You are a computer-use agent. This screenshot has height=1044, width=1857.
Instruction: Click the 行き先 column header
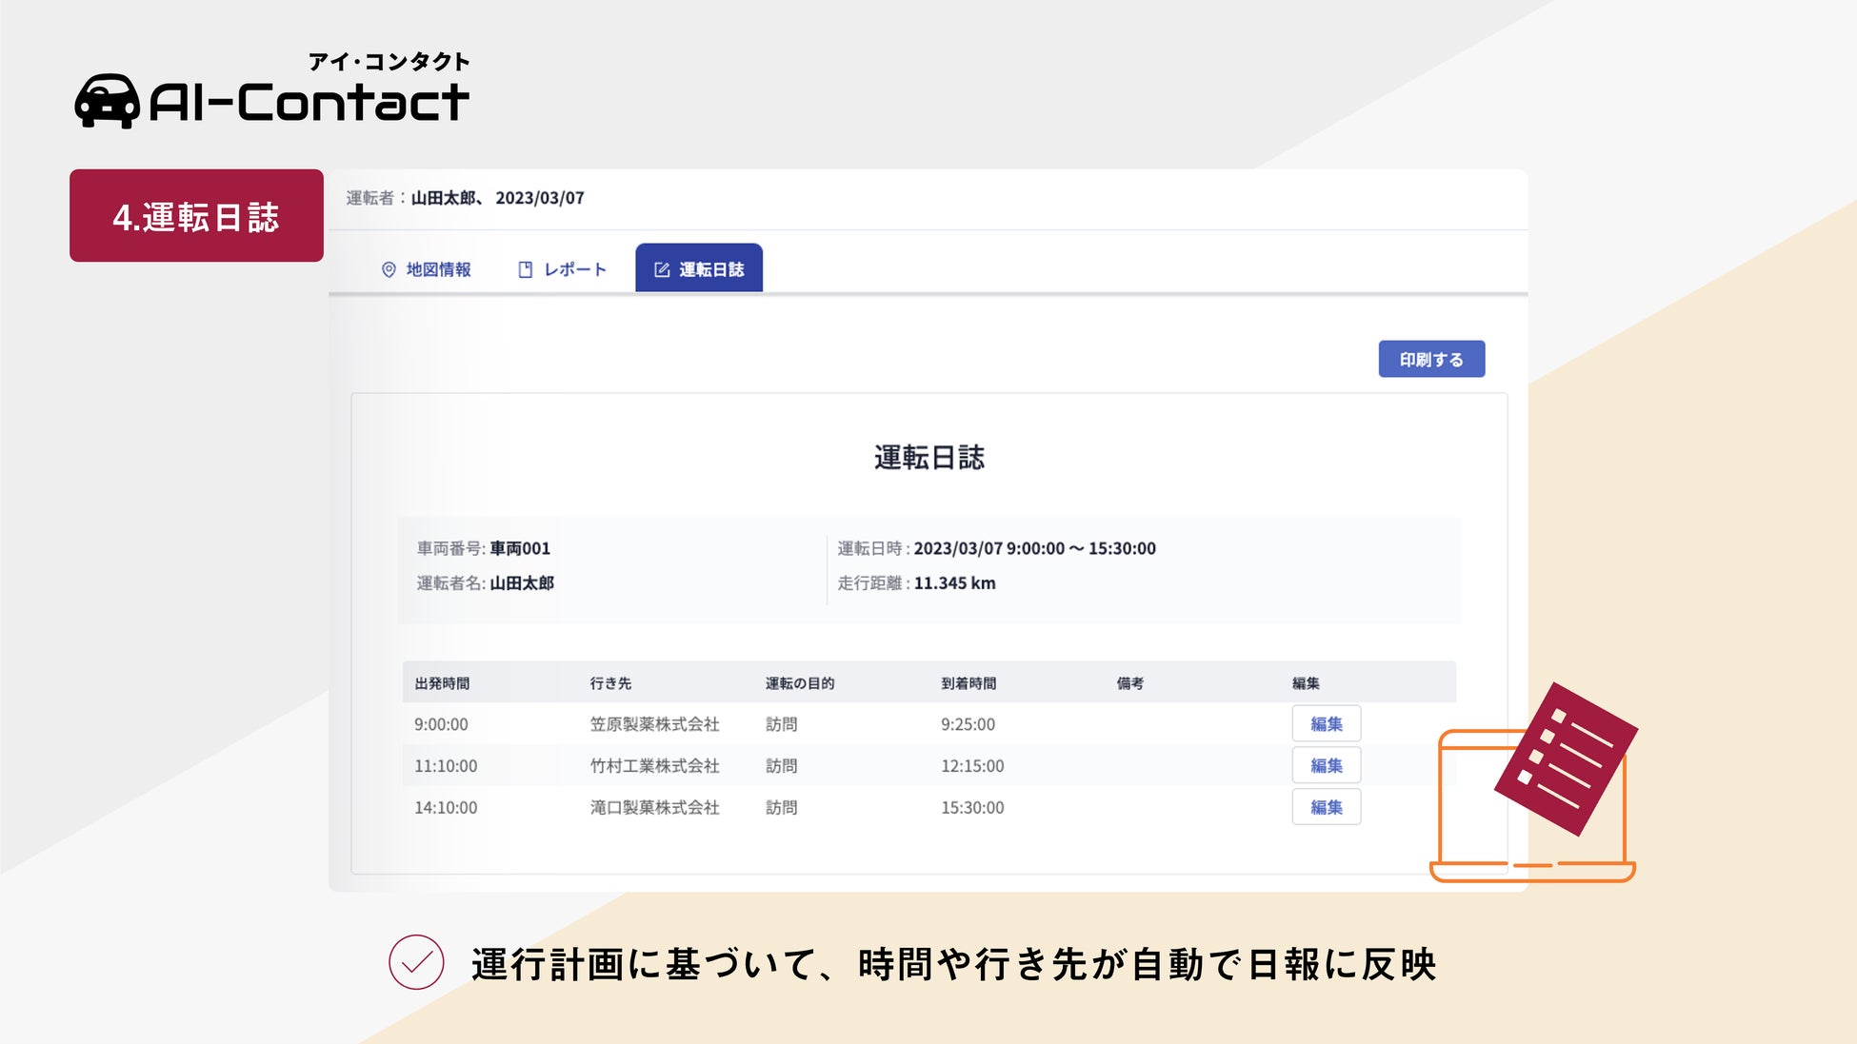coord(610,683)
